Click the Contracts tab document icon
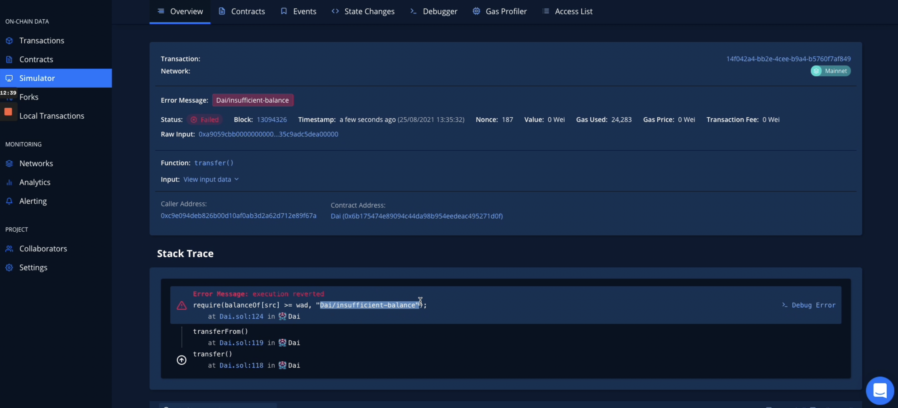Viewport: 898px width, 408px height. [222, 11]
